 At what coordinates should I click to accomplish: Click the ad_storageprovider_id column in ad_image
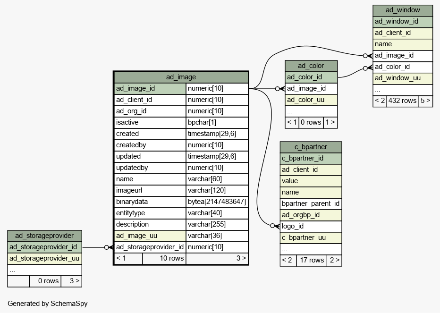[150, 247]
